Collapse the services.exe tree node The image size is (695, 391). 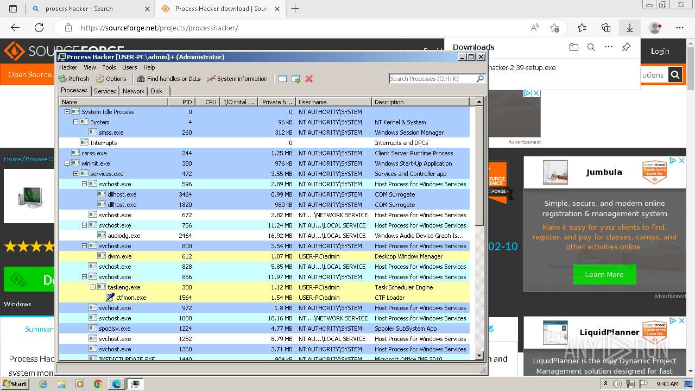point(76,174)
